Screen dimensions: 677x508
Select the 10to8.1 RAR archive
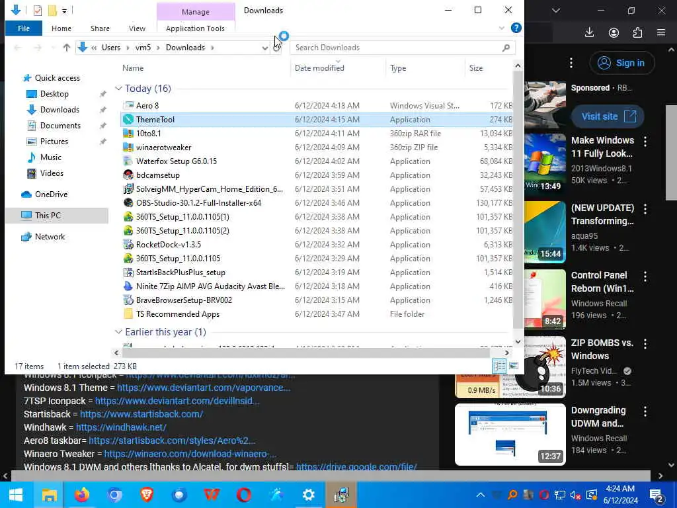(x=148, y=134)
